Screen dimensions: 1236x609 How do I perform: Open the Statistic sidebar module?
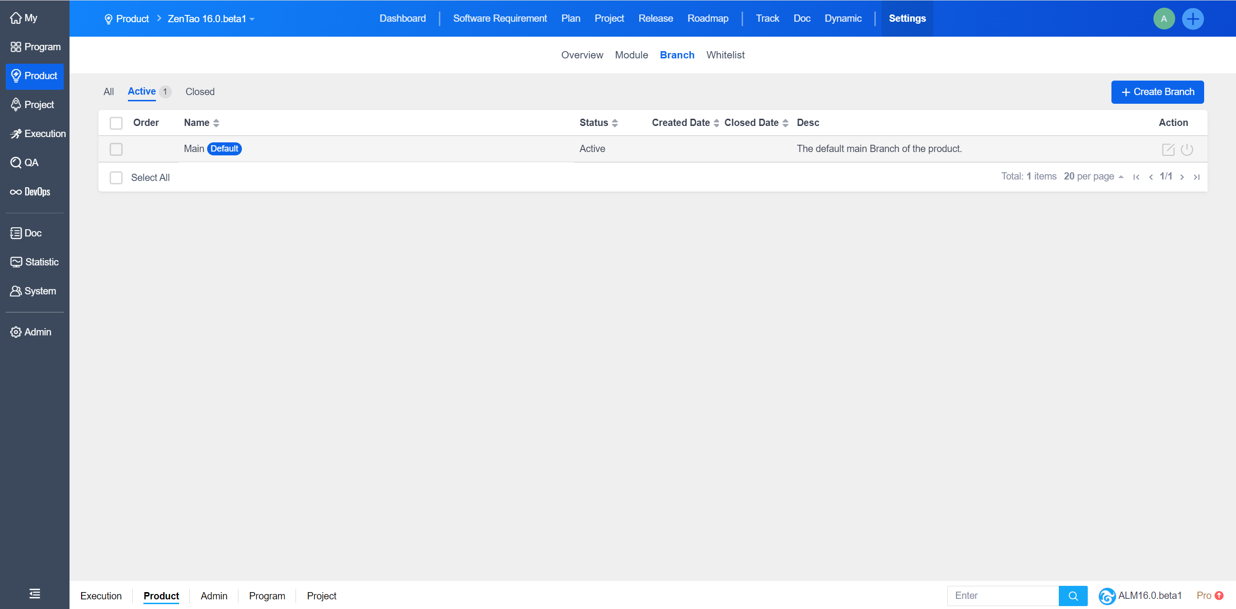point(34,262)
